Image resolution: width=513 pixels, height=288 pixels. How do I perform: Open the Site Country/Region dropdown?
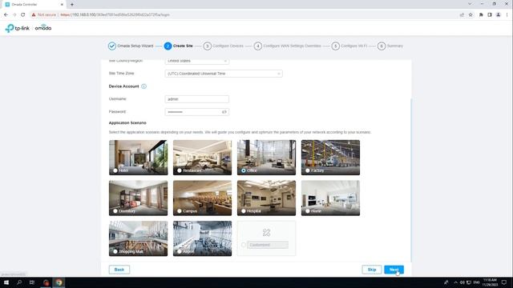click(x=197, y=61)
